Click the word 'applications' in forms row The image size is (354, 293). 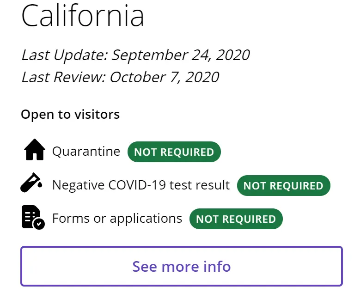pos(146,219)
